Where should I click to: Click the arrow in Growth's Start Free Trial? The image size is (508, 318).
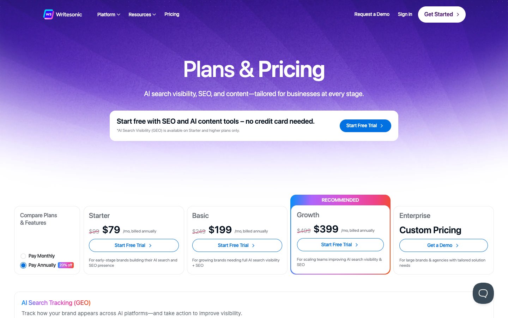[x=357, y=245]
